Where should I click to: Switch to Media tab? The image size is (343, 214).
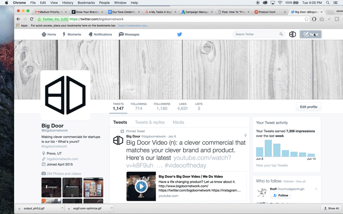[179, 122]
